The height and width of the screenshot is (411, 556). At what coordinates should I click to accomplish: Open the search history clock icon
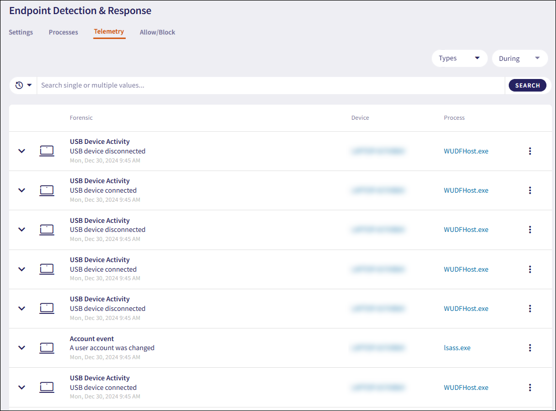tap(20, 86)
